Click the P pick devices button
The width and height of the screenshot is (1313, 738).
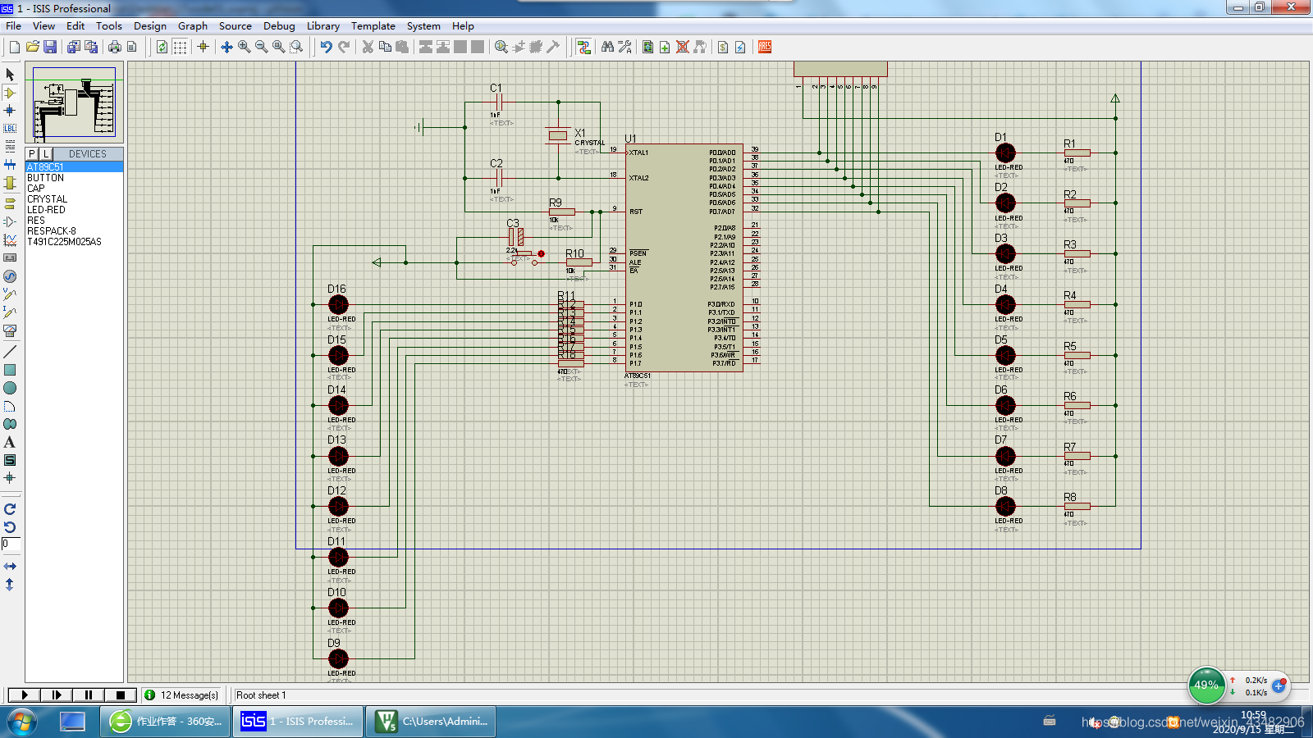tap(32, 154)
